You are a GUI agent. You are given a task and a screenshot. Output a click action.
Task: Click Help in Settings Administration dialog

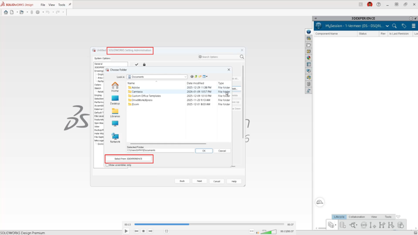[x=234, y=181]
